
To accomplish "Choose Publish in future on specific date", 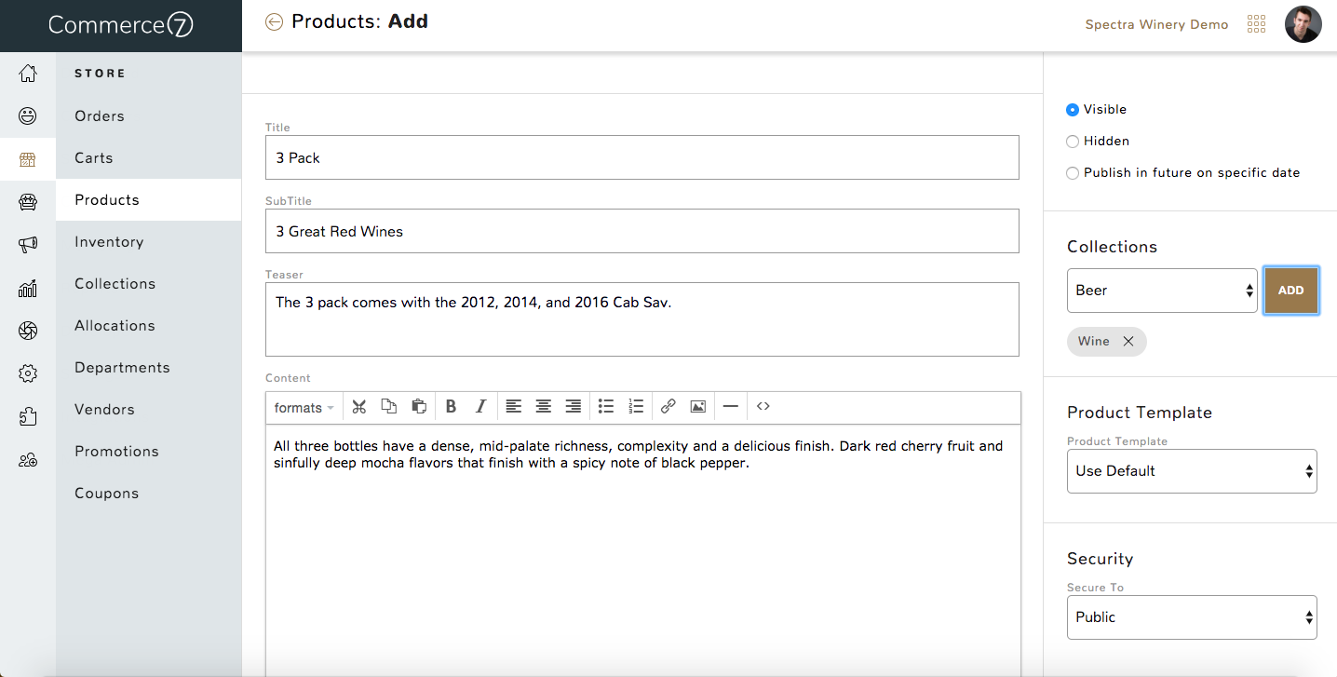I will [1073, 173].
